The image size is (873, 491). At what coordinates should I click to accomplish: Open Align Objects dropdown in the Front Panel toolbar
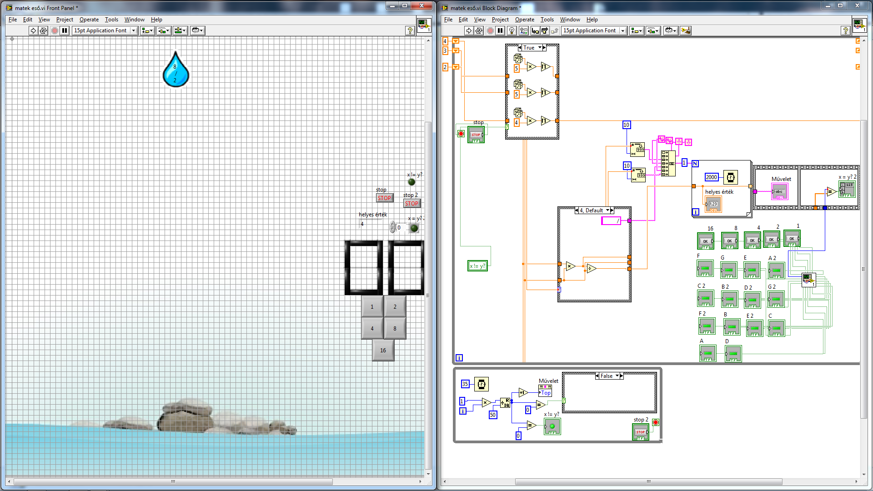[x=147, y=30]
